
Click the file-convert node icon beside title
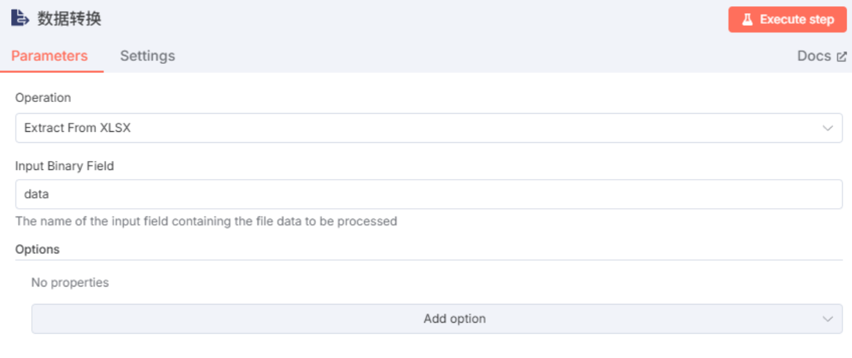[x=20, y=19]
